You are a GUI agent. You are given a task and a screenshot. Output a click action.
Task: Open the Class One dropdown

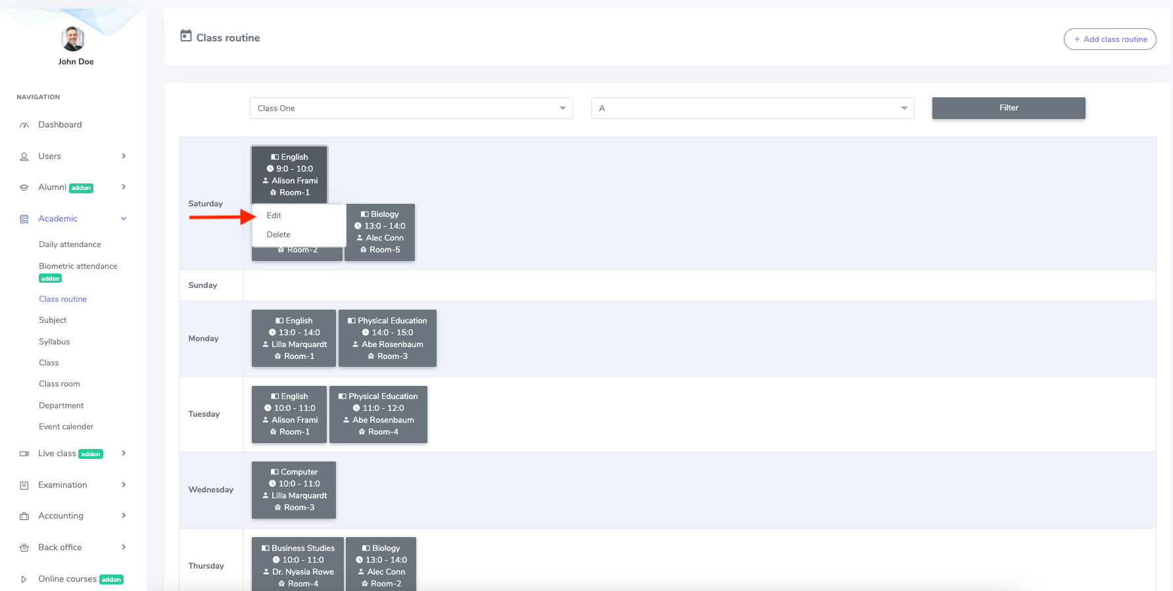[411, 108]
